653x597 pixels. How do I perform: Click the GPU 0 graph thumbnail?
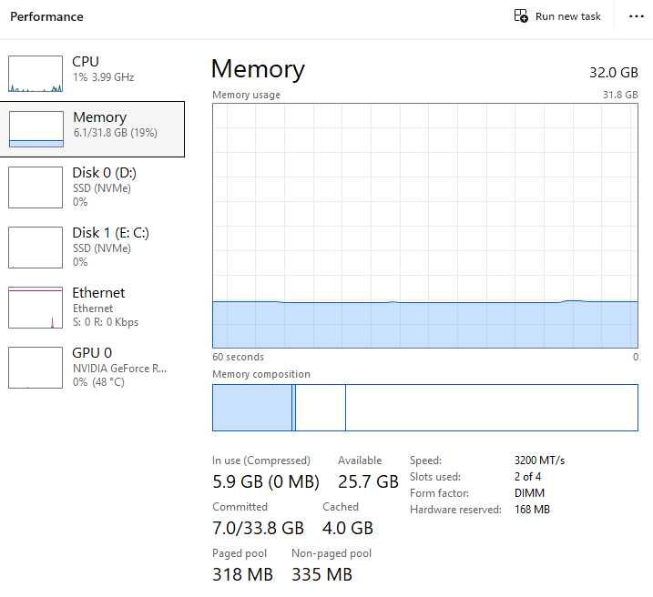pyautogui.click(x=36, y=367)
